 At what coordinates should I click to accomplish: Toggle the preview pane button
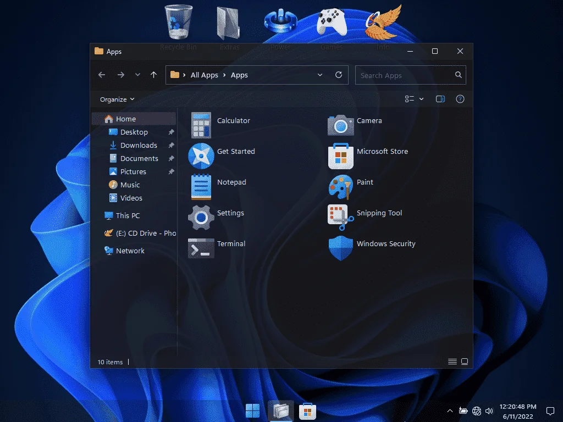440,99
